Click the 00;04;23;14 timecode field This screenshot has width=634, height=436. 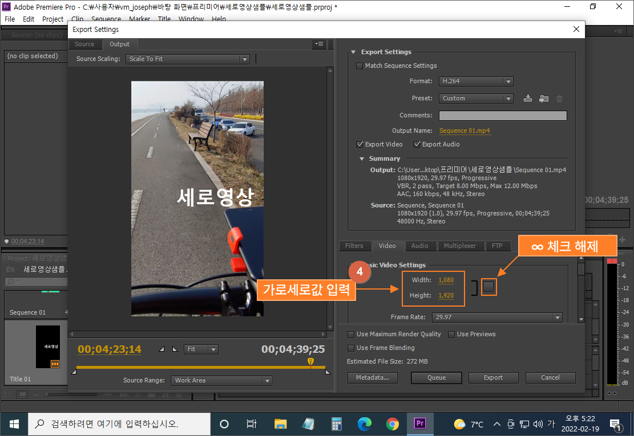point(109,349)
